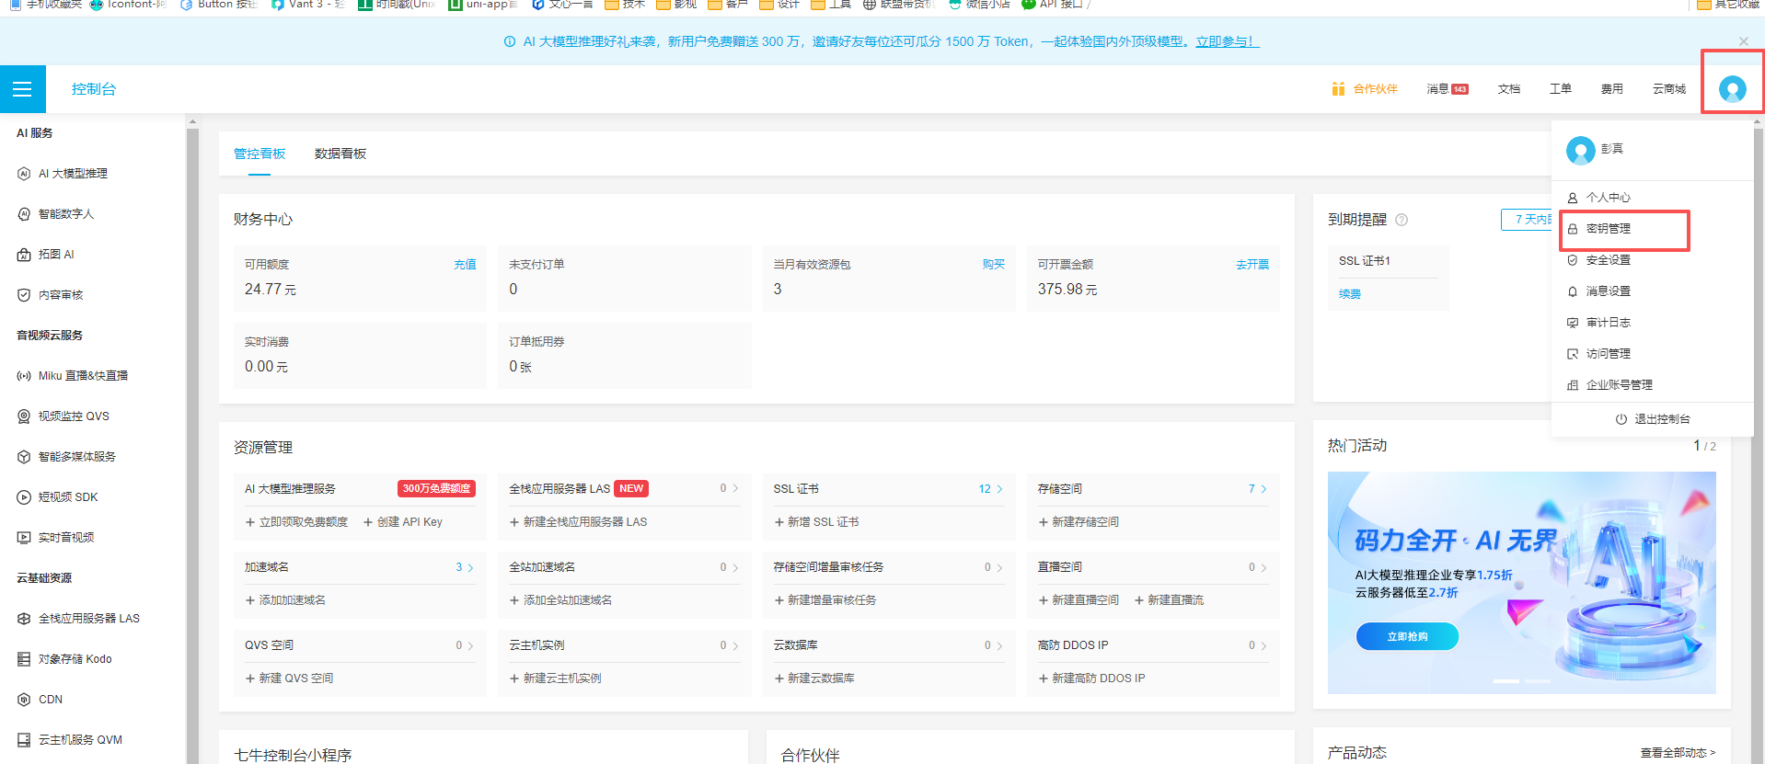Screen dimensions: 1765x764
Task: Open 智能数字人 from the sidebar
Action: tap(66, 214)
